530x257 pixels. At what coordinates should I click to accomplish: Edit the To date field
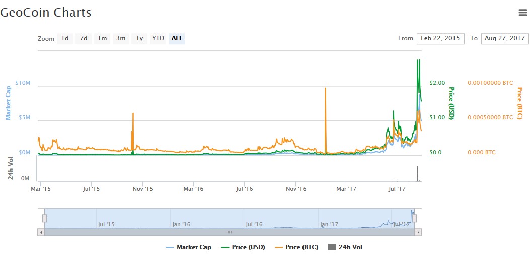(x=505, y=39)
